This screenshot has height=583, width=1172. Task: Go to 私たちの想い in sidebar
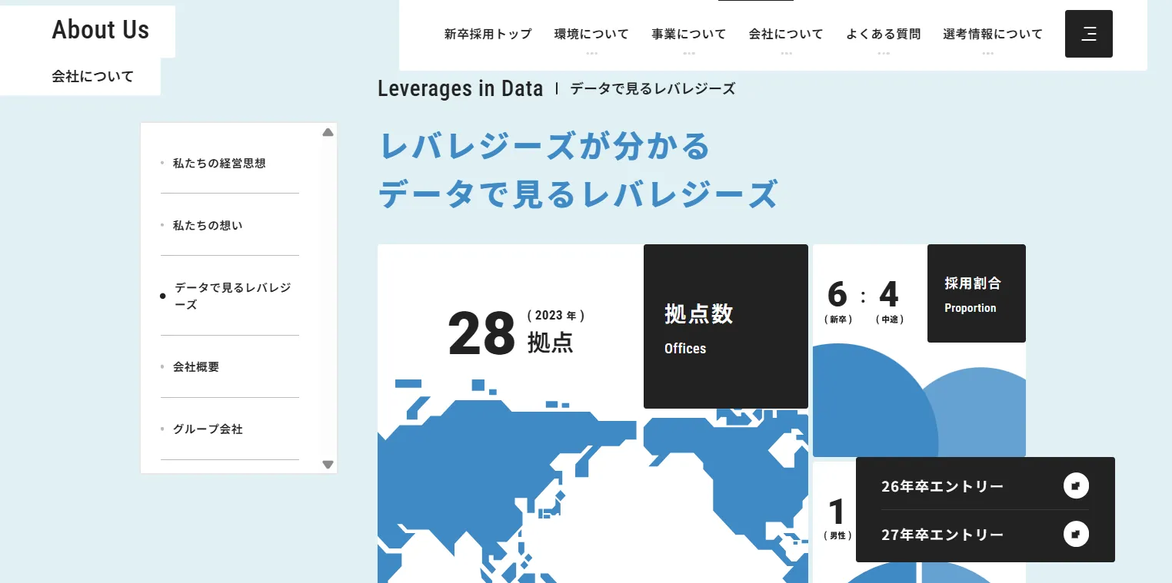208,225
